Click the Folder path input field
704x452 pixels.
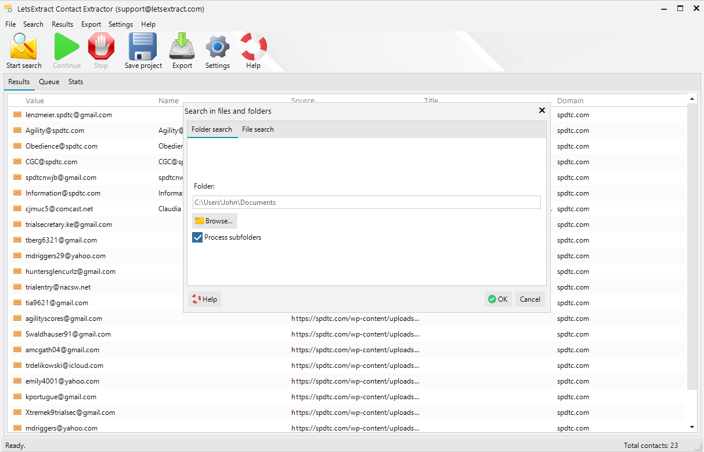tap(366, 202)
